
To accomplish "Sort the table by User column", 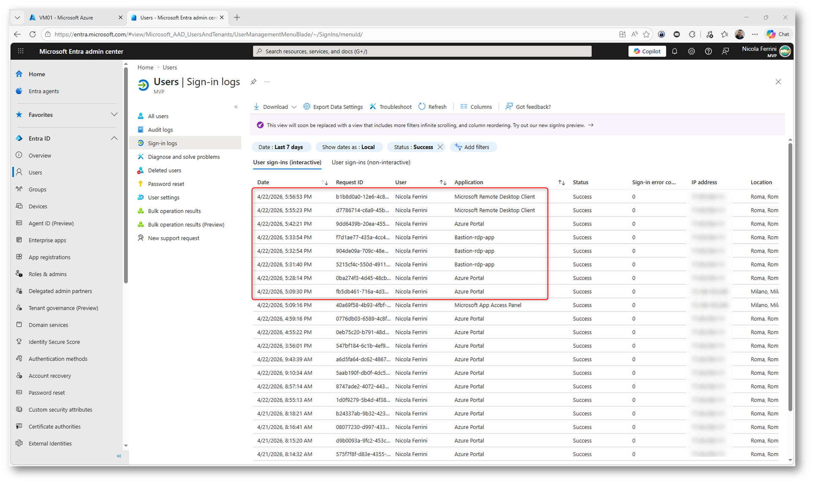I will click(443, 182).
